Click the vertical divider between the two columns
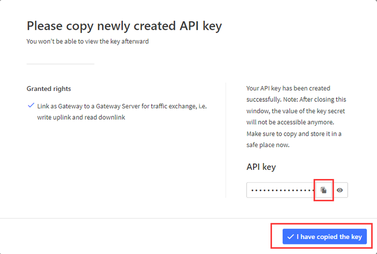This screenshot has height=254, width=377. (x=226, y=140)
